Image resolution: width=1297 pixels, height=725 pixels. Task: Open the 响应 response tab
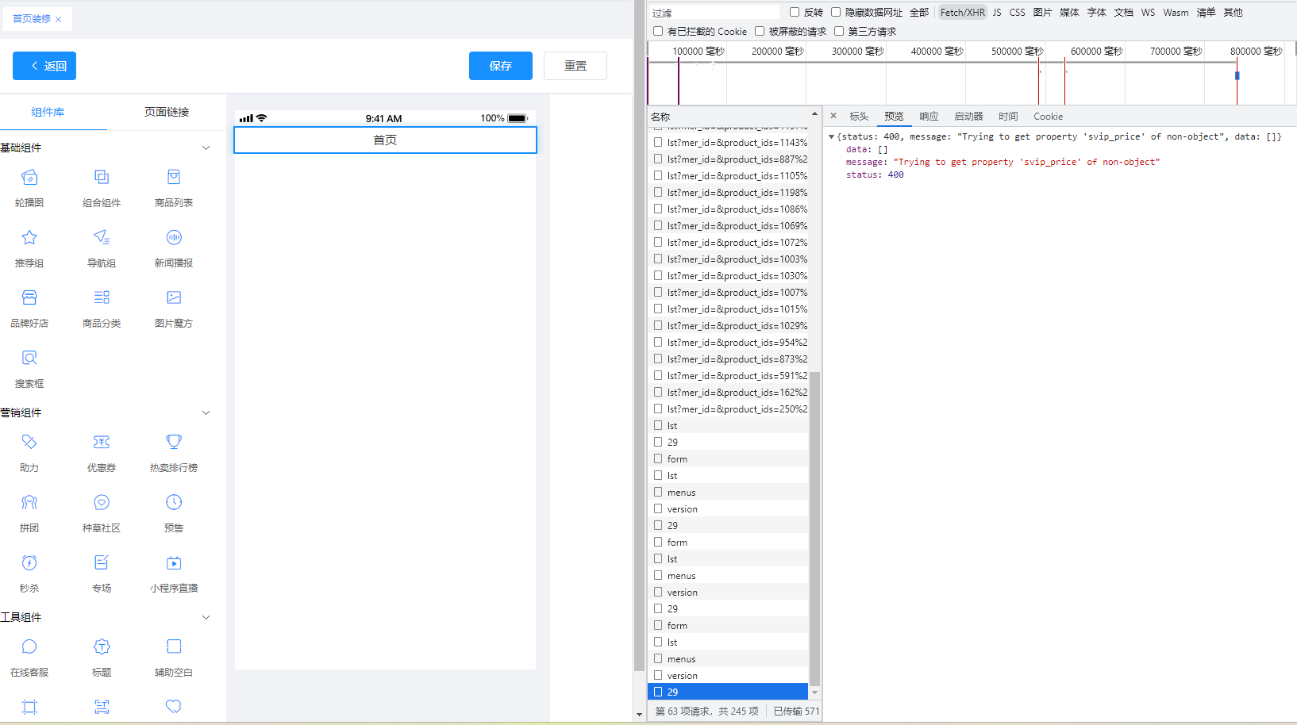[929, 117]
